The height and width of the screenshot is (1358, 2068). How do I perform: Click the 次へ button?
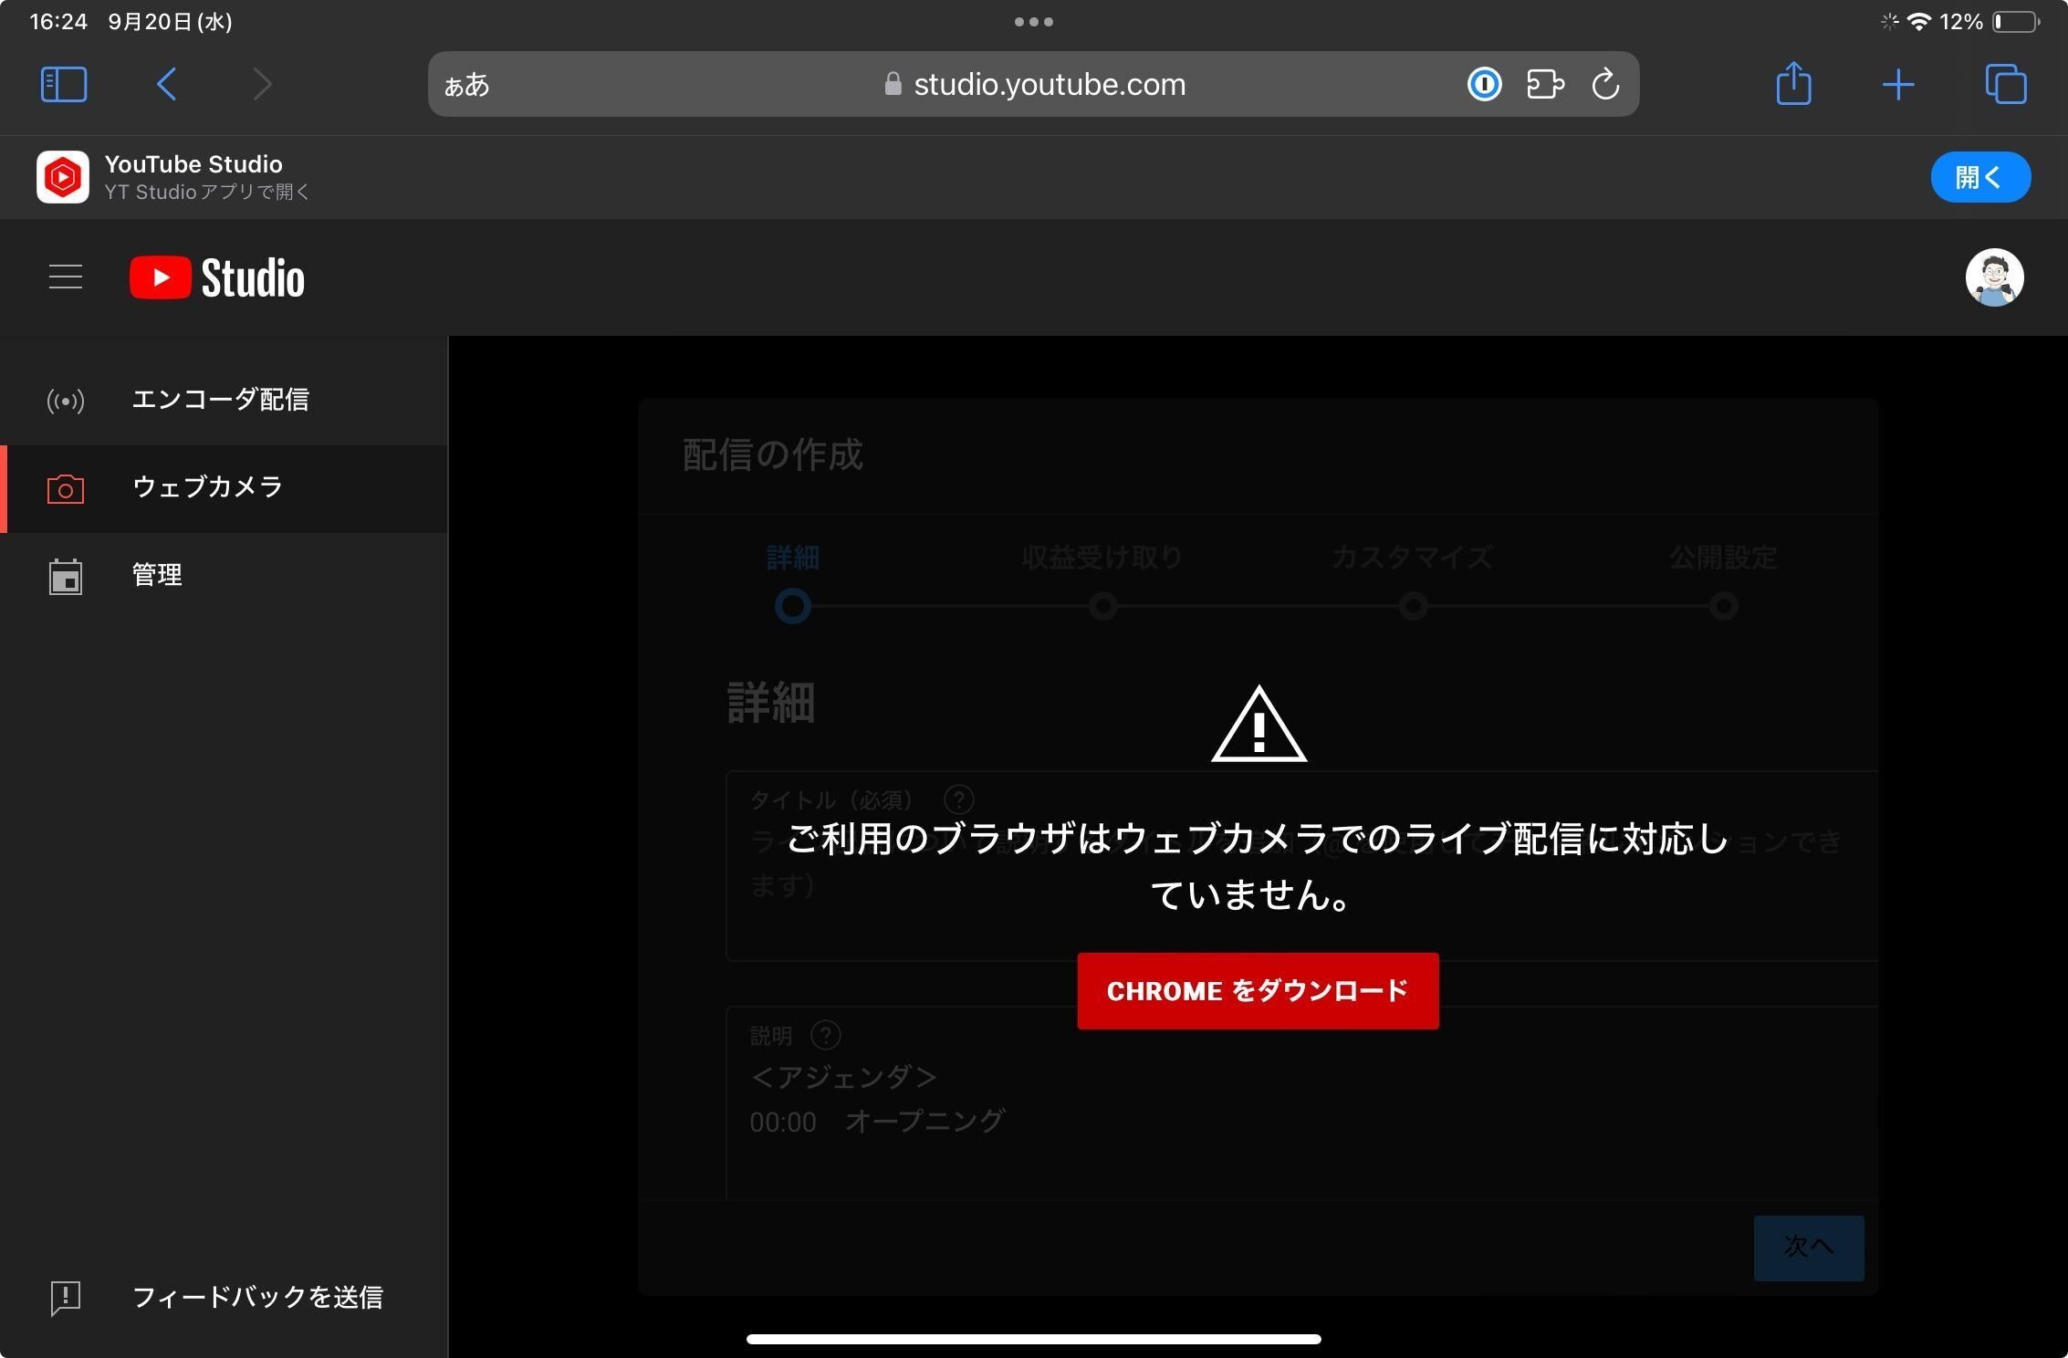pyautogui.click(x=1809, y=1248)
